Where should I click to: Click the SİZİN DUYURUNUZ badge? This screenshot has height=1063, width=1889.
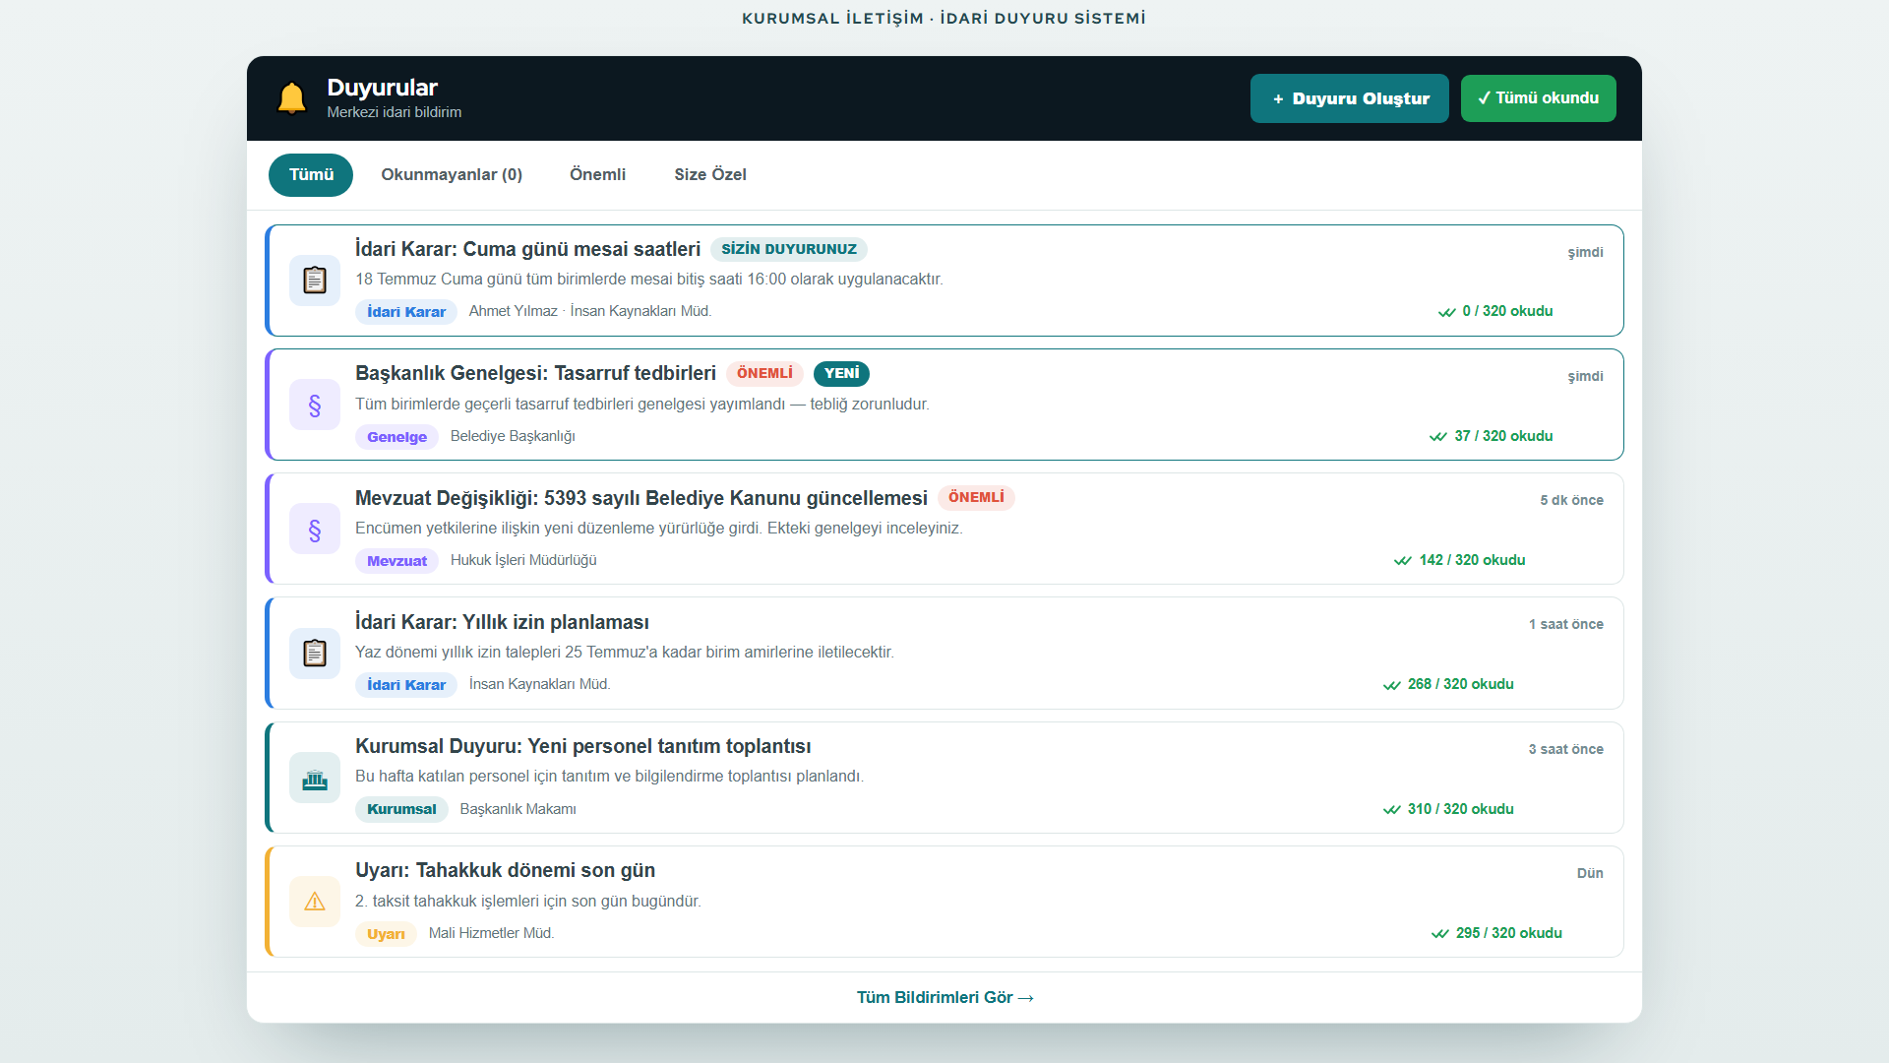(789, 250)
